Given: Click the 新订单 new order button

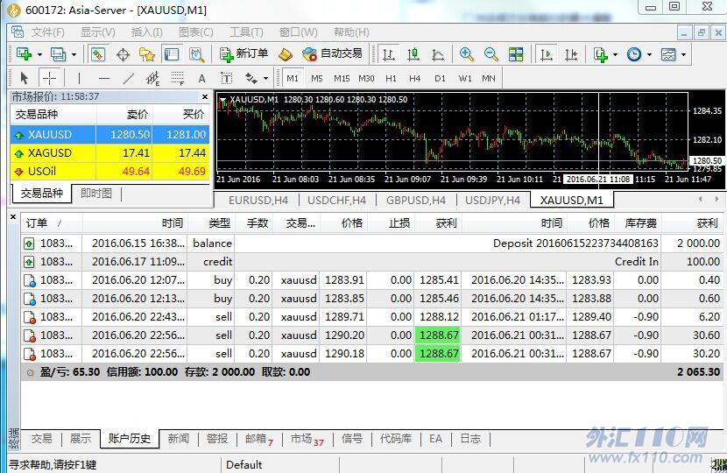Looking at the screenshot, I should click(x=244, y=54).
